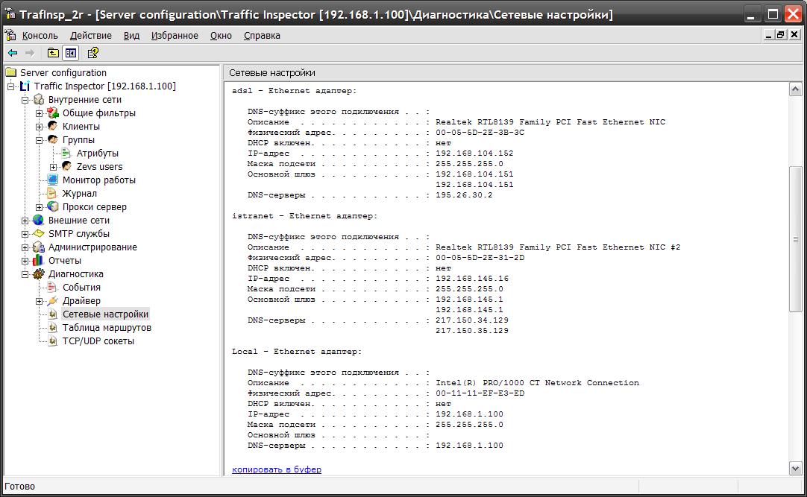Click the Back arrow toolbar icon
This screenshot has width=807, height=497.
[x=13, y=53]
